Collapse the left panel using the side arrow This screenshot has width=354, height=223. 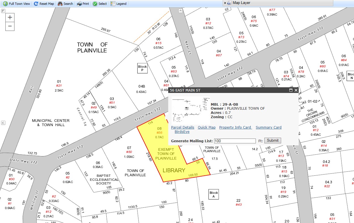[3, 123]
